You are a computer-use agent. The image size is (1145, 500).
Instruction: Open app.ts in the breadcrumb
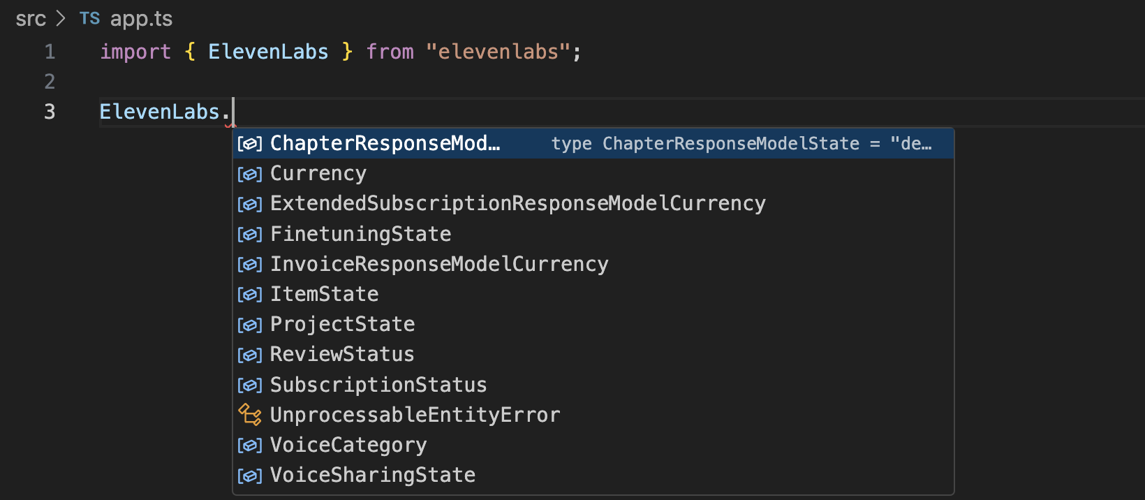pyautogui.click(x=141, y=19)
